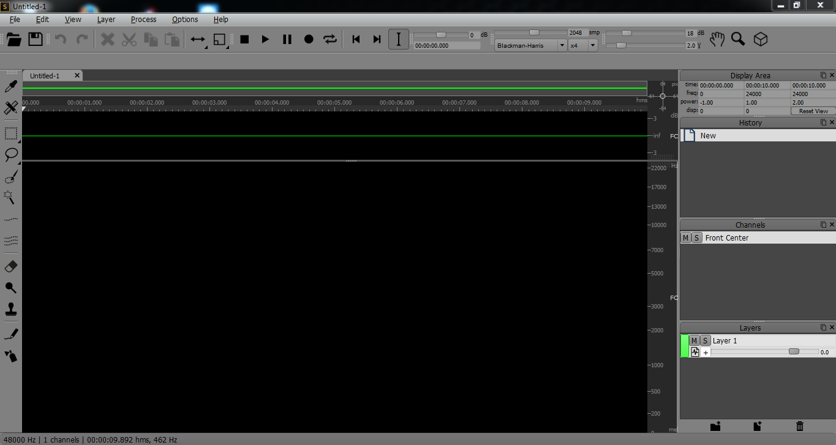
Task: Open the Layer menu
Action: click(x=106, y=19)
